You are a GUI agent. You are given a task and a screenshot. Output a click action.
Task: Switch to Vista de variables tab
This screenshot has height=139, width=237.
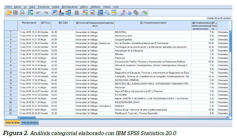(30, 123)
